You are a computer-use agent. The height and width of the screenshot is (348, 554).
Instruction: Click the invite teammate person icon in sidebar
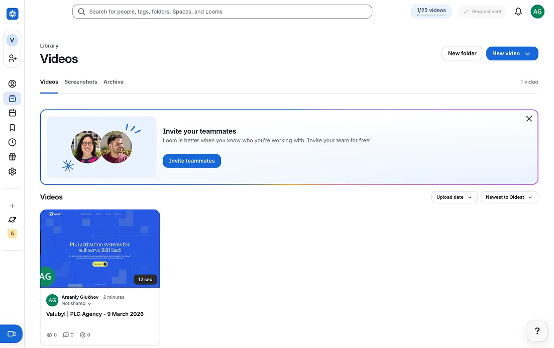pos(12,58)
